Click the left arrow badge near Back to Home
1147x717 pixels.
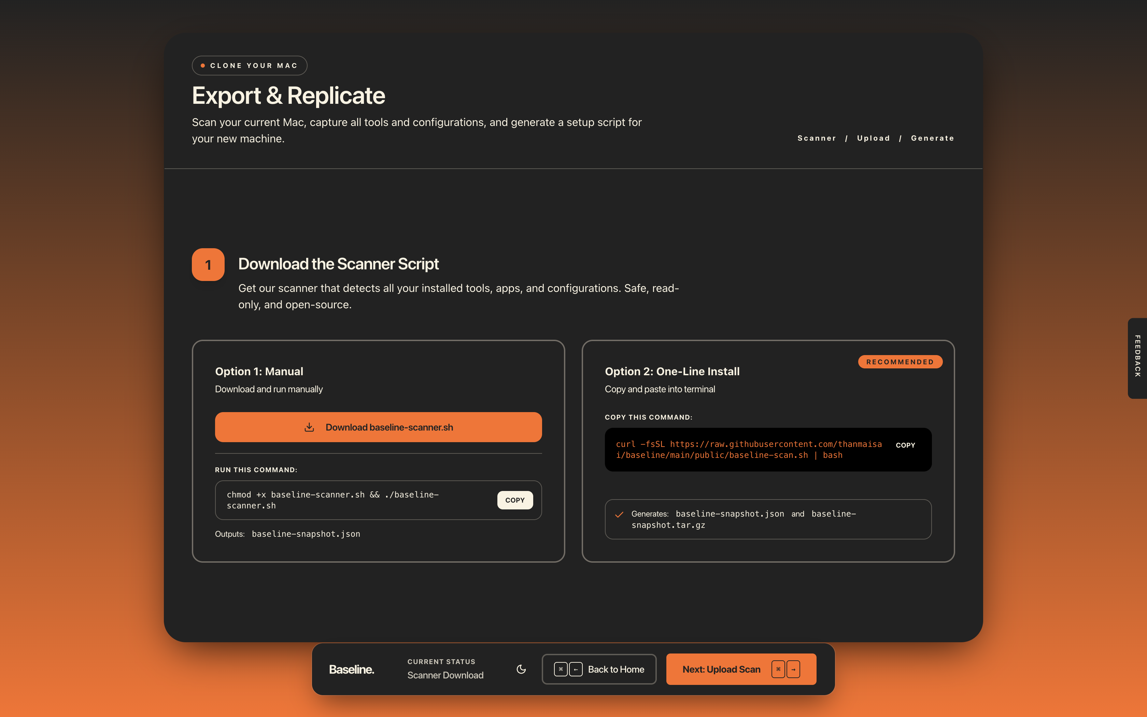[x=576, y=669]
